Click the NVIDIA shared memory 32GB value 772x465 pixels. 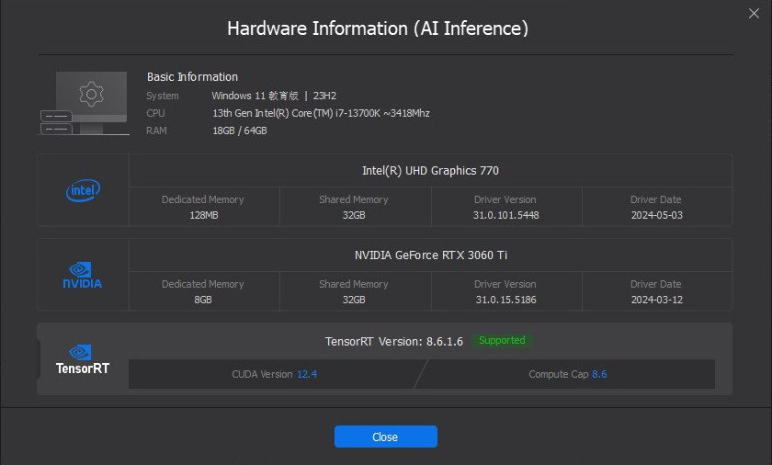354,300
